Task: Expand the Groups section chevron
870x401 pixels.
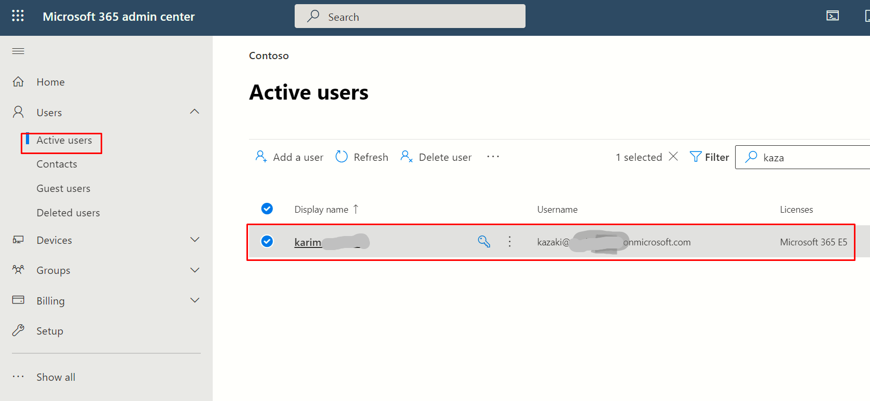Action: 195,270
